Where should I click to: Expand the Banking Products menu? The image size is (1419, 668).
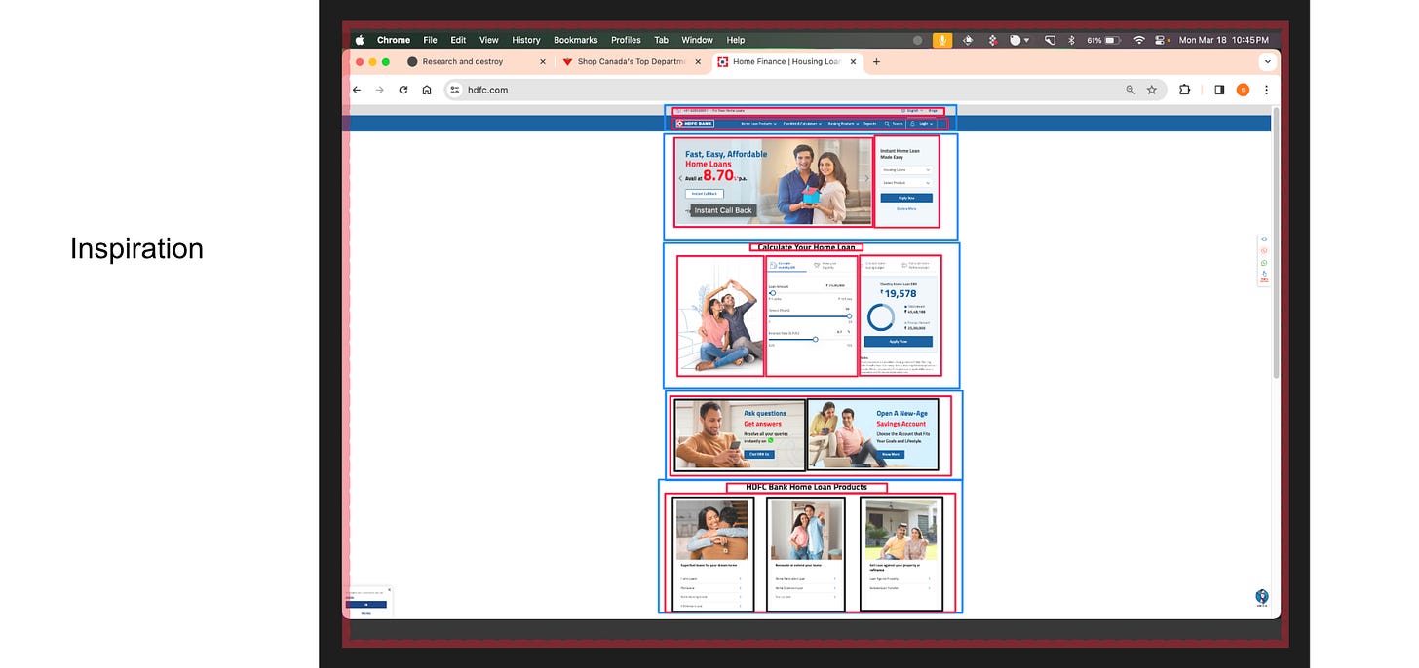click(x=844, y=124)
